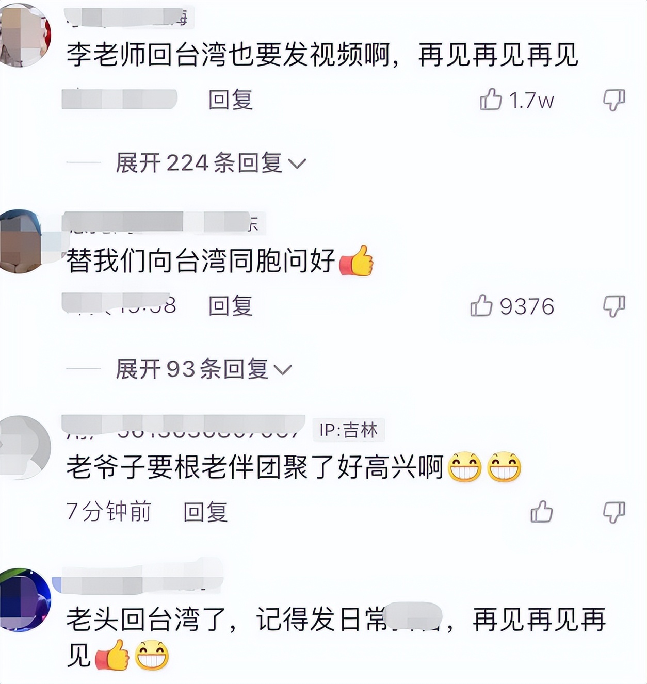Reply to the comment posted 7分钟前
Viewport: 647px width, 684px height.
pyautogui.click(x=205, y=512)
